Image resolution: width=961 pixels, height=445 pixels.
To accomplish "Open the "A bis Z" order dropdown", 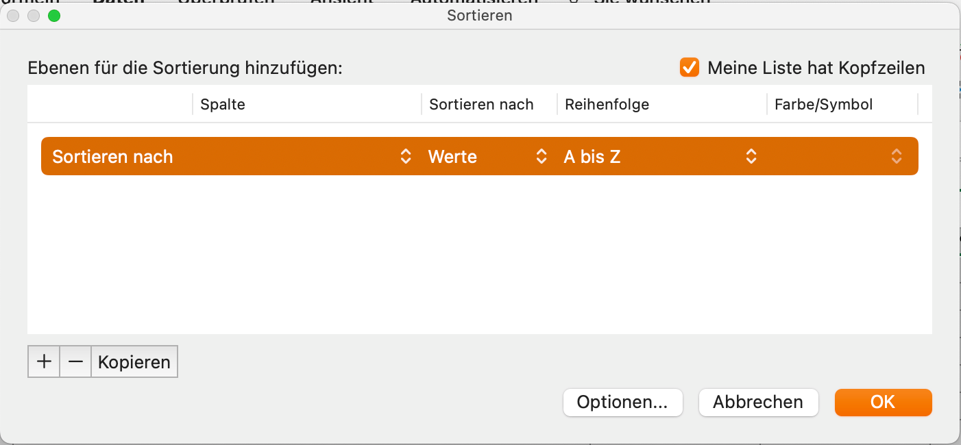I will coord(751,156).
